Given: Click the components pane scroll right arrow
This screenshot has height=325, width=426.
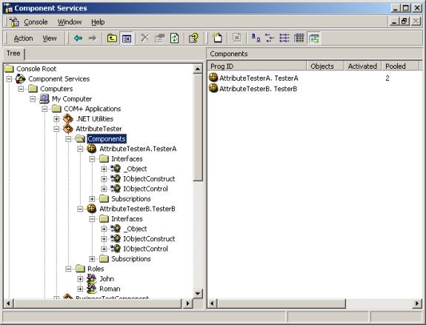Looking at the screenshot, I should click(x=417, y=304).
